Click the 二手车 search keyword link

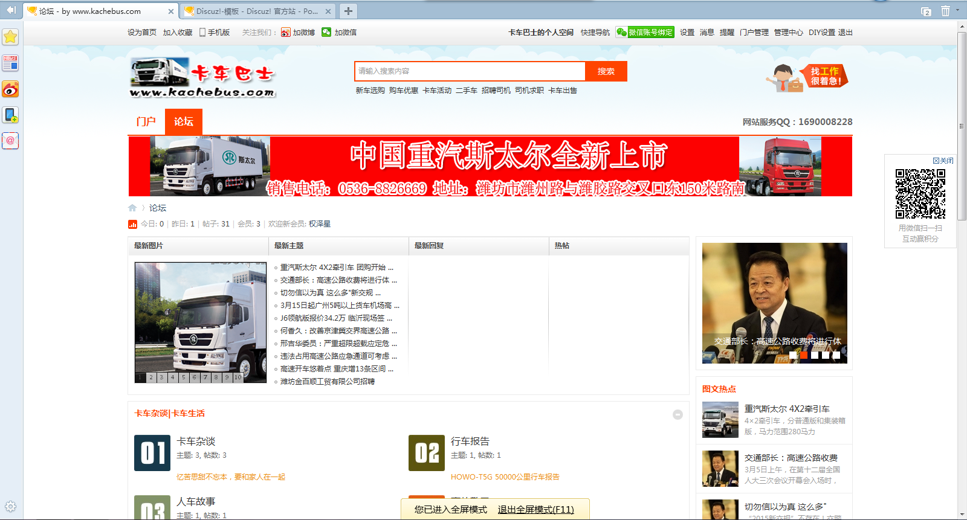[x=467, y=91]
